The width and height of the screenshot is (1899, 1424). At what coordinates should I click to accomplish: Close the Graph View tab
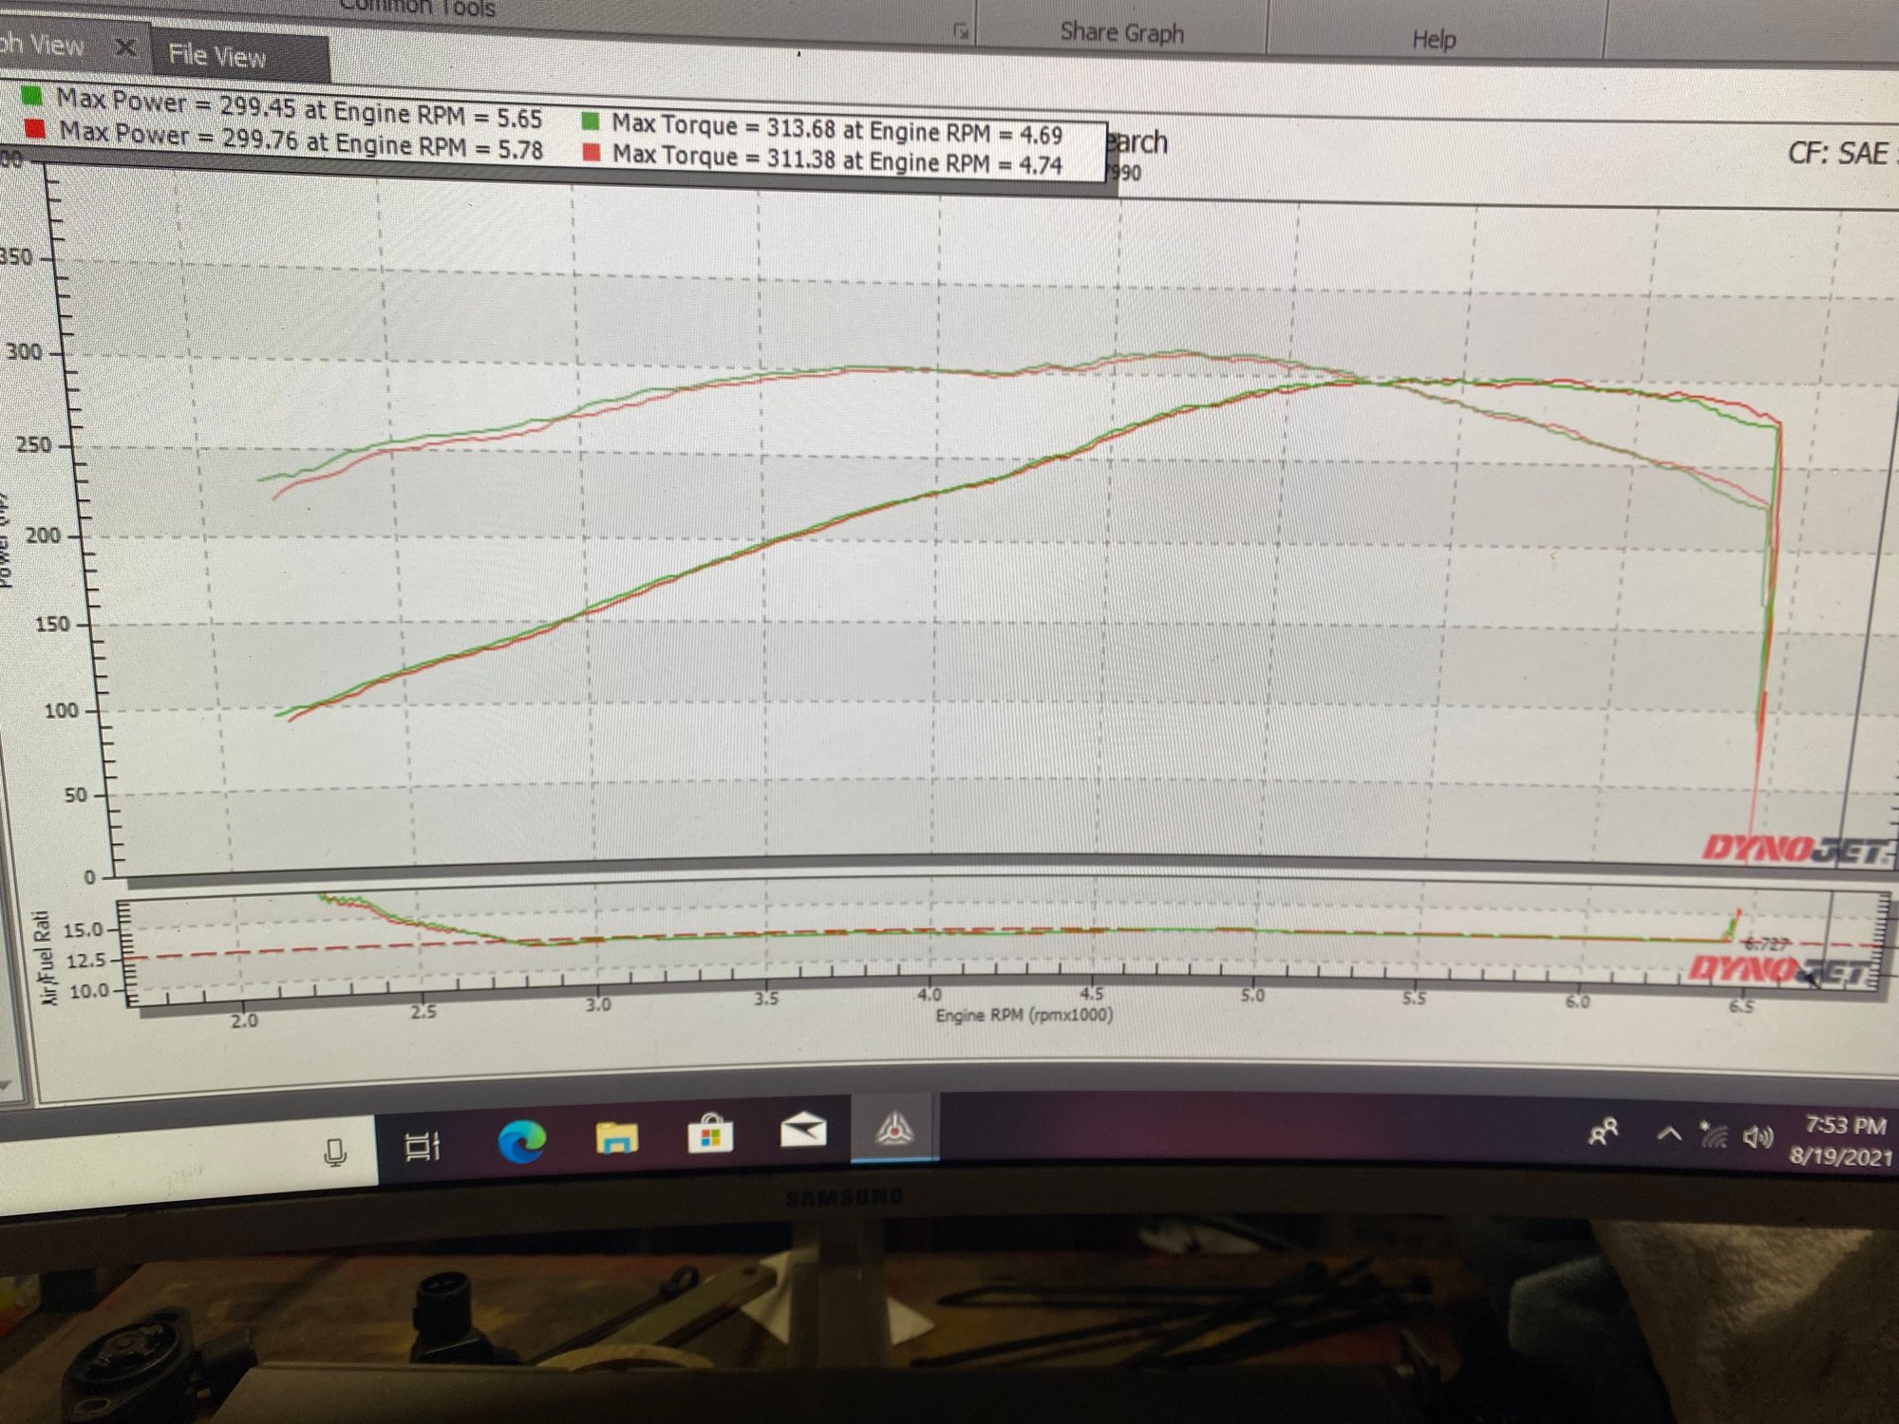tap(124, 47)
